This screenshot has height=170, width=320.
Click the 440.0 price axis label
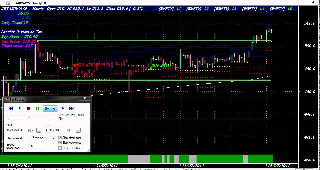coord(310,114)
